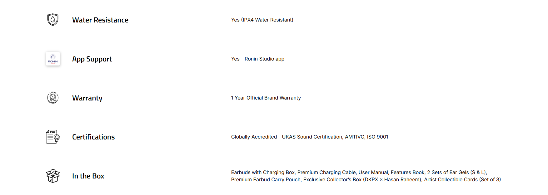Click the ISO 9001 certification text

click(377, 137)
